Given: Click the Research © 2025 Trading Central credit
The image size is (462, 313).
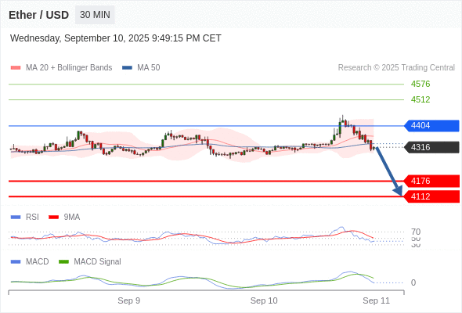Looking at the screenshot, I should pyautogui.click(x=396, y=68).
